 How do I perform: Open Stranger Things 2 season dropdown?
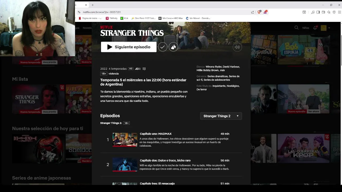(221, 116)
